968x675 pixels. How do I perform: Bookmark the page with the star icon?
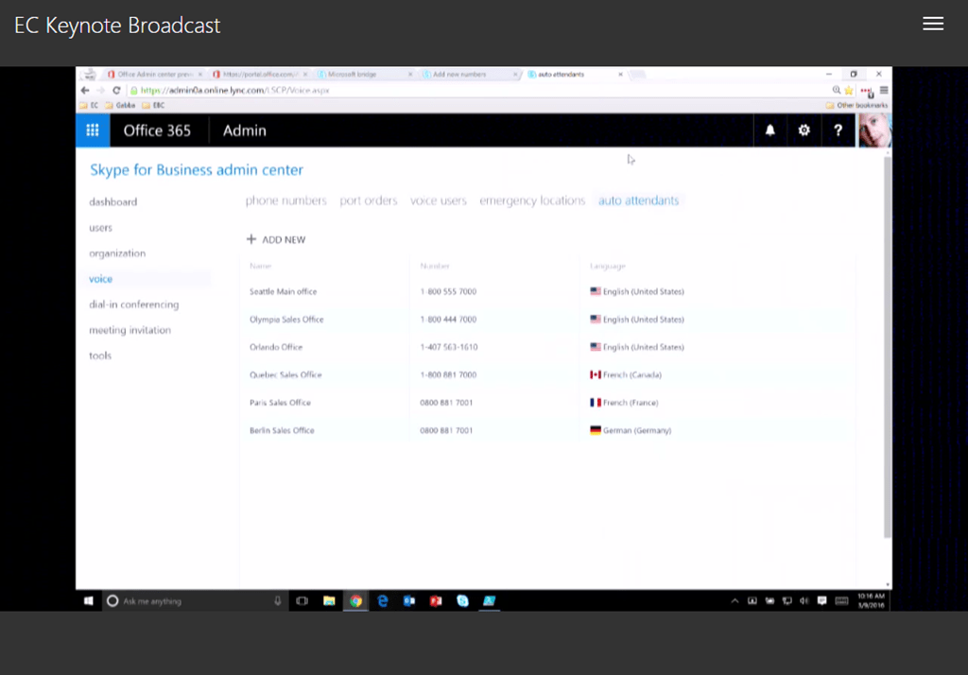point(849,91)
